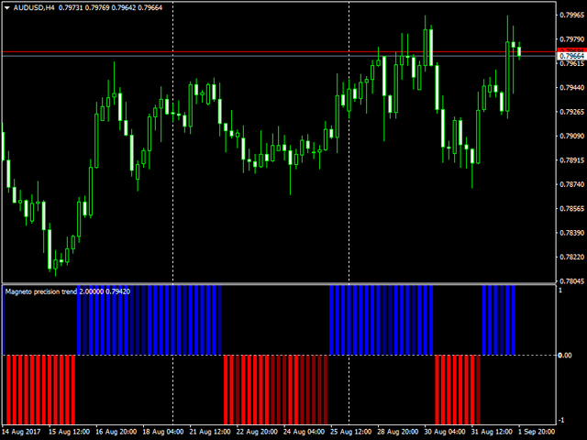Click the 18 Aug 04:00 time label

pyautogui.click(x=163, y=432)
